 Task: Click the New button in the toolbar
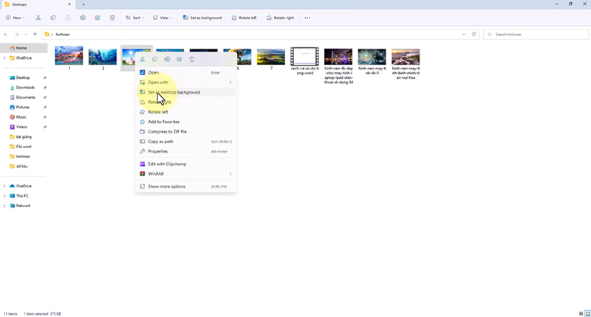[x=15, y=18]
